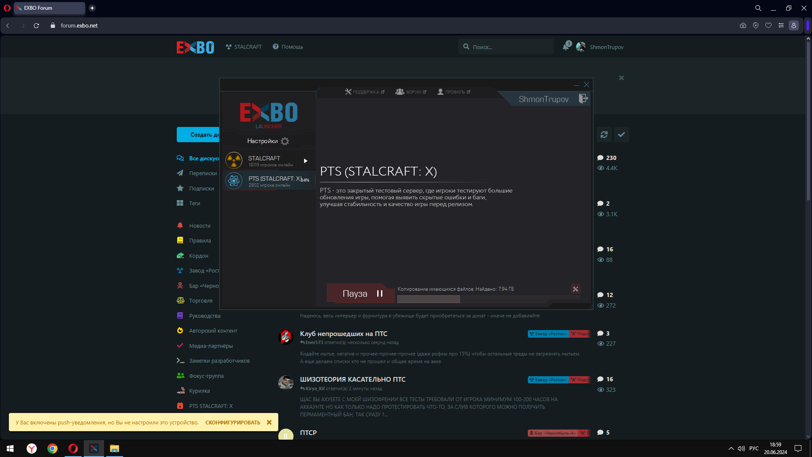
Task: Open Руководства tag in sidebar
Action: click(199, 316)
